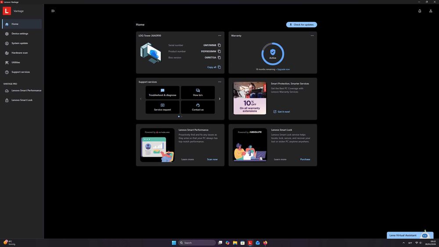Open more options on Support services card
The width and height of the screenshot is (439, 247).
point(219,82)
